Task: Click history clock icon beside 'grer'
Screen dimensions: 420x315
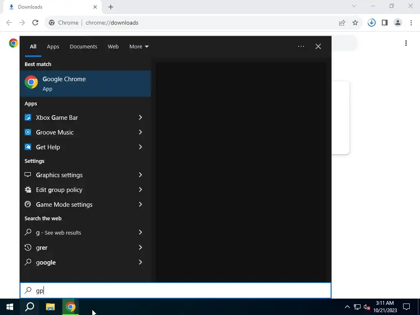Action: 28,247
